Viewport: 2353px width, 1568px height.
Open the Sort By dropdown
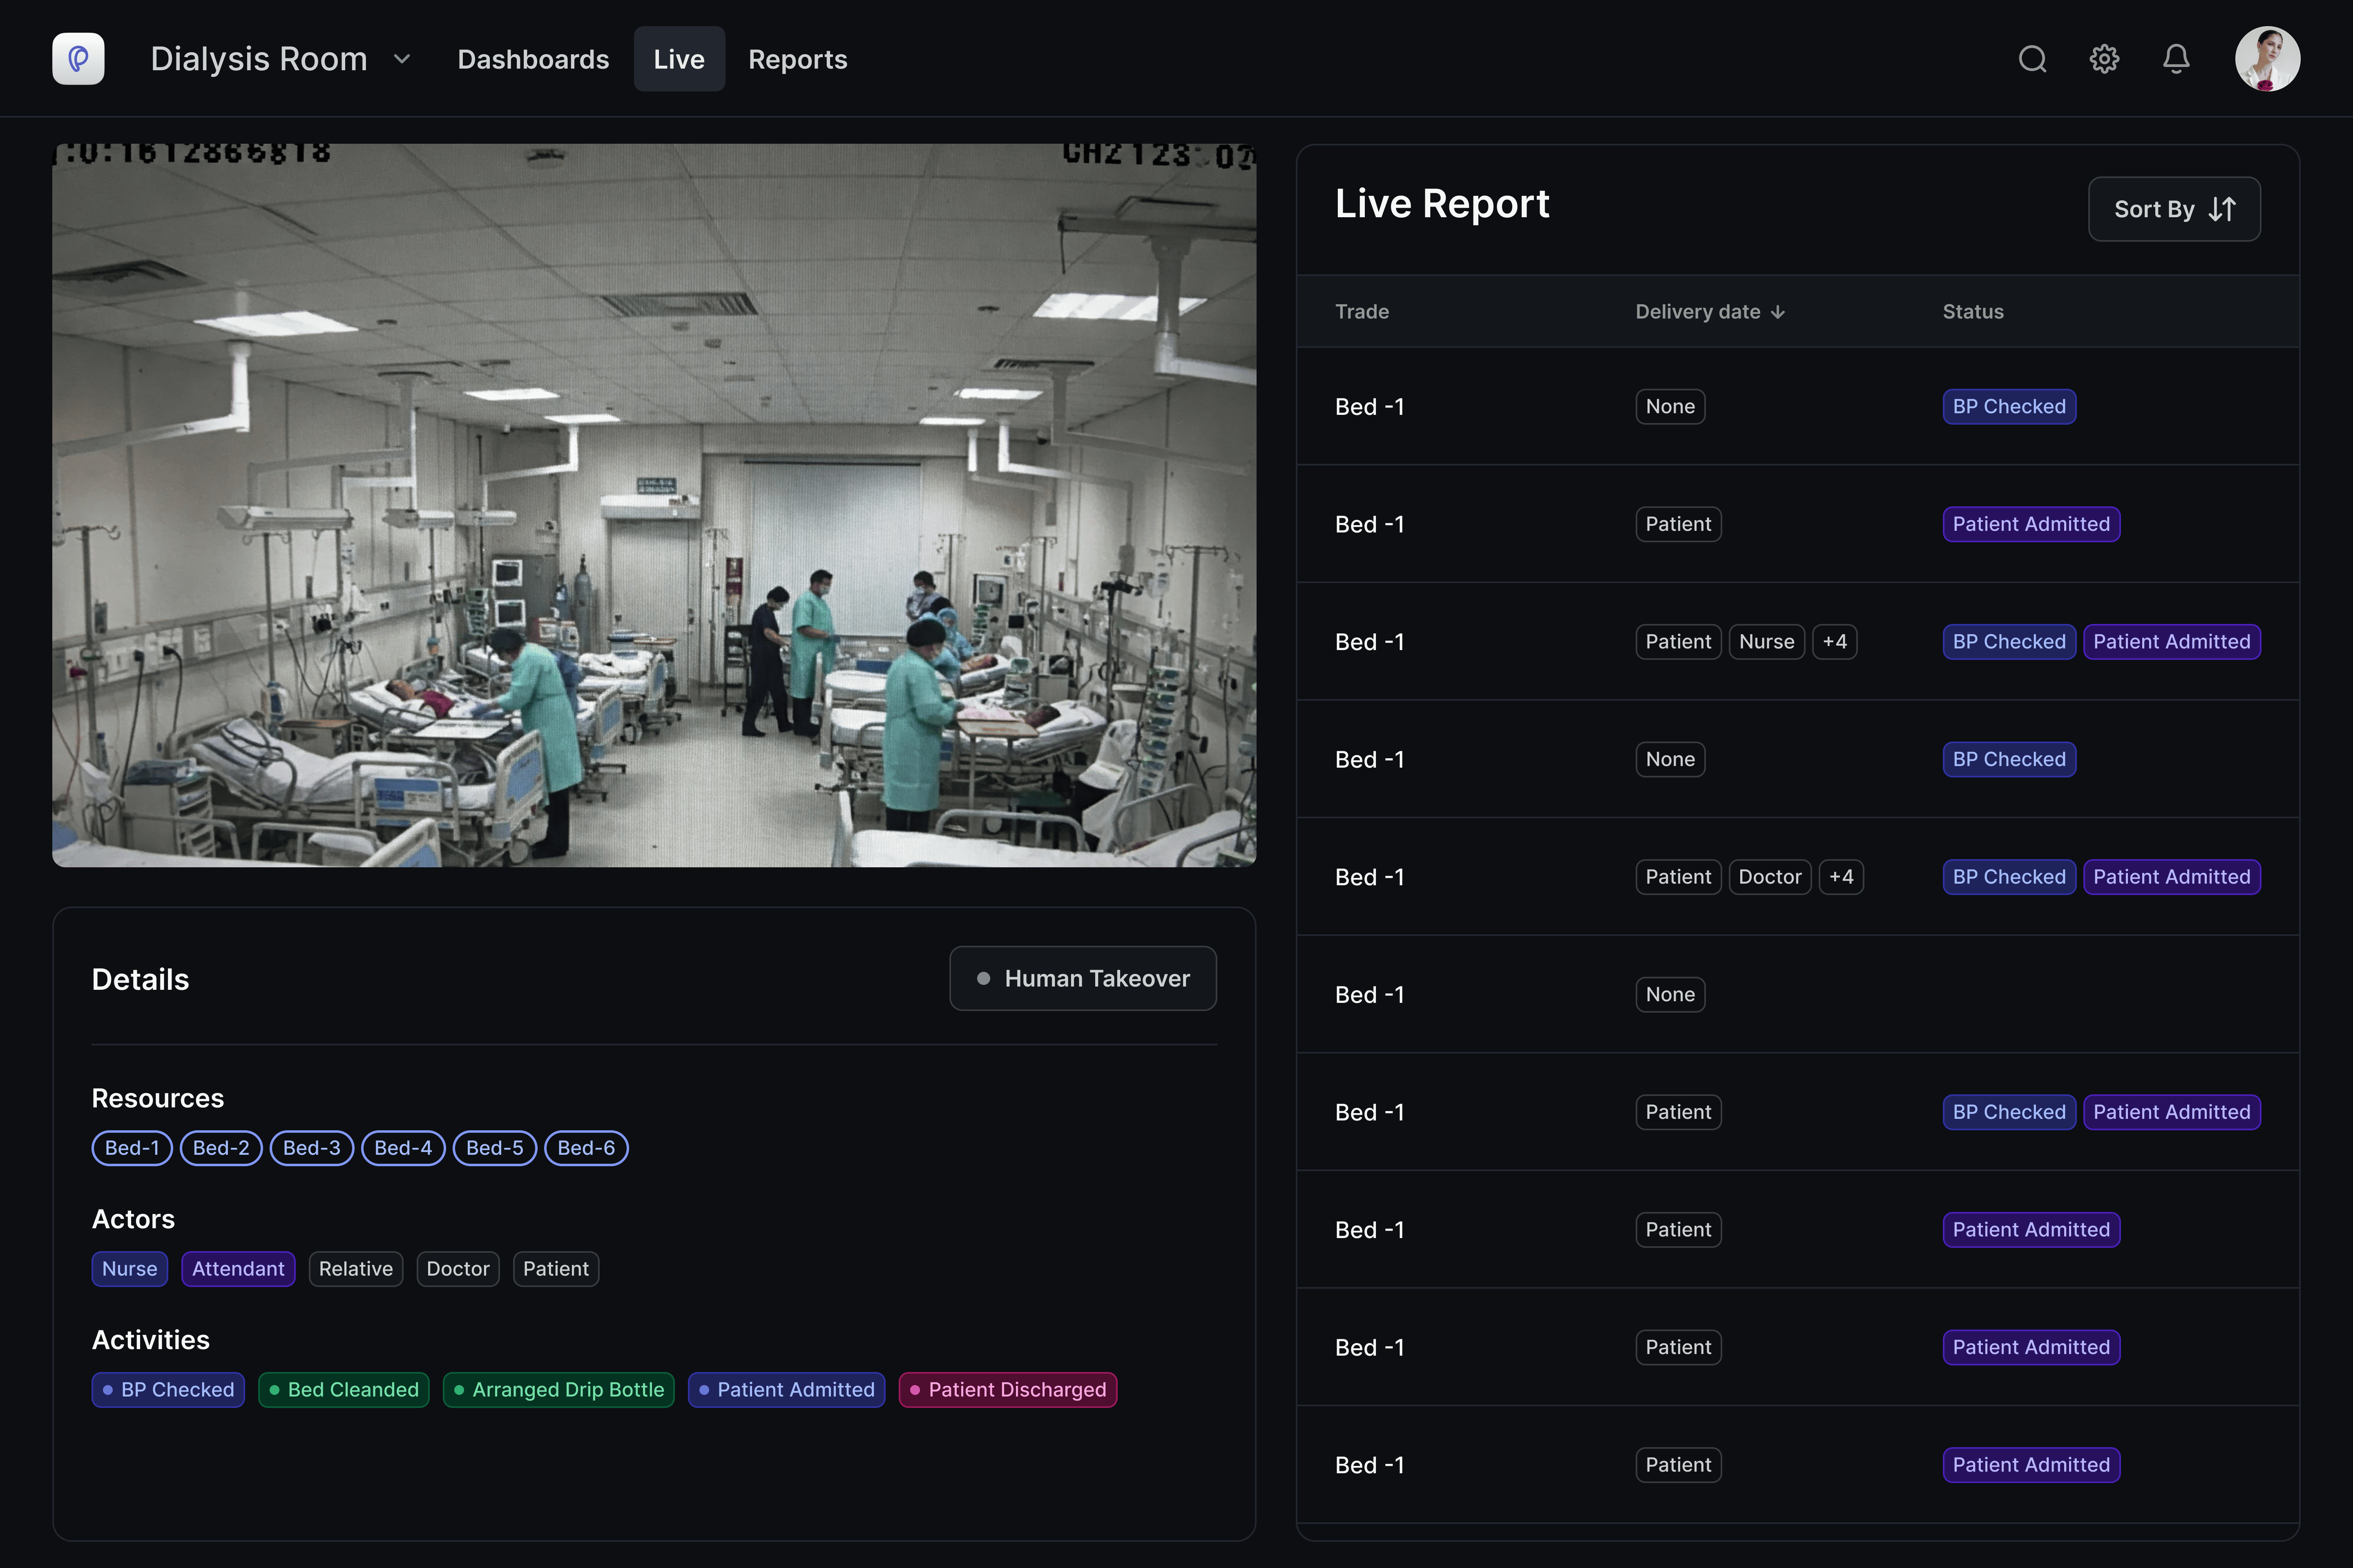2174,209
